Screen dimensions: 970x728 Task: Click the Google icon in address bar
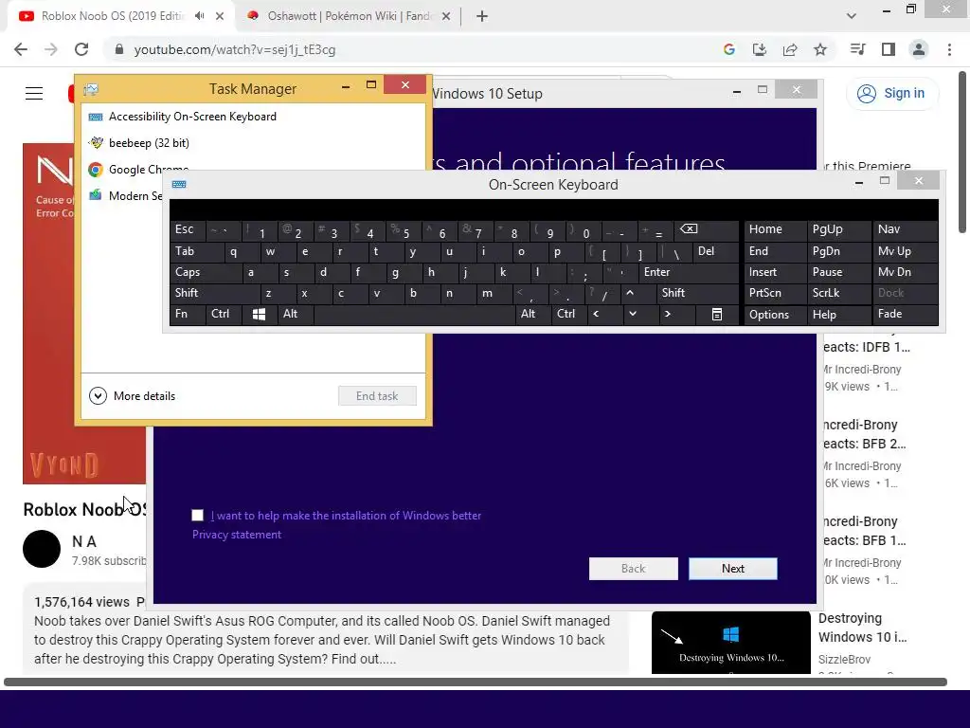[729, 49]
